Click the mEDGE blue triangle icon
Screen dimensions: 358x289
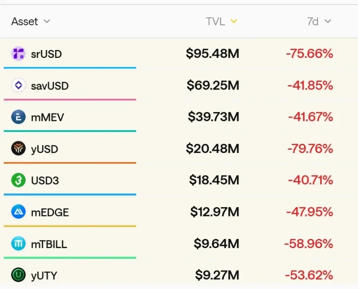pos(18,212)
